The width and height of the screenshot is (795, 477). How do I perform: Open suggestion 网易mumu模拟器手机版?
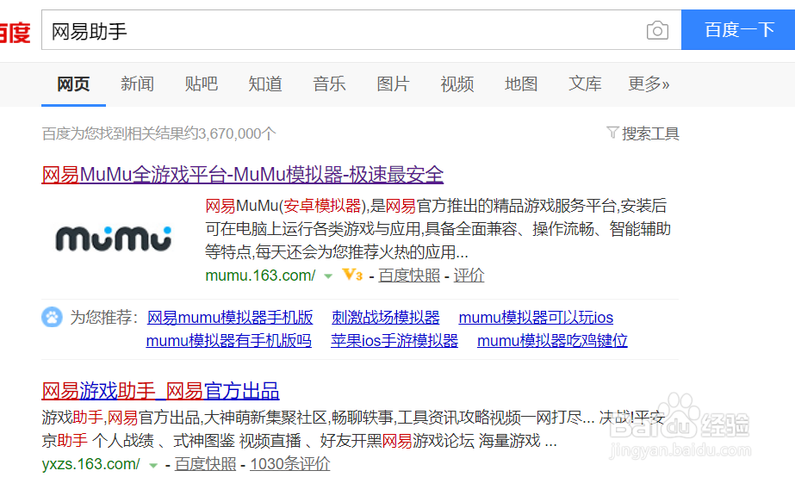[x=230, y=318]
